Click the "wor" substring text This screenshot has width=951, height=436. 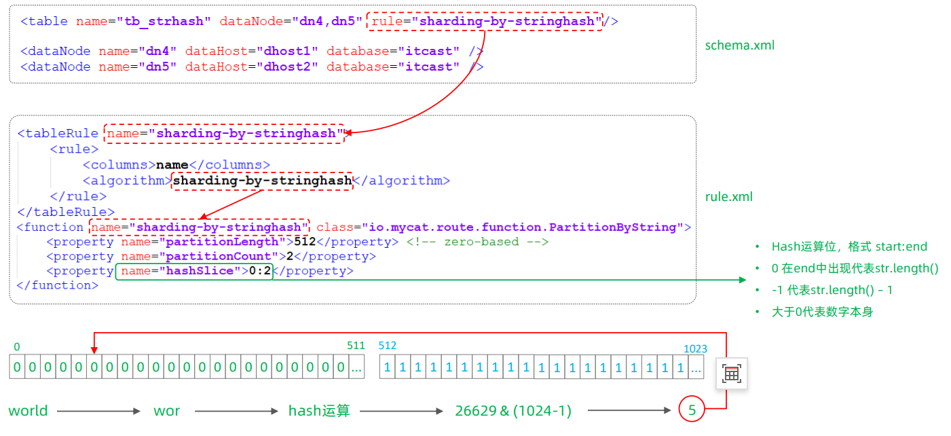[166, 410]
